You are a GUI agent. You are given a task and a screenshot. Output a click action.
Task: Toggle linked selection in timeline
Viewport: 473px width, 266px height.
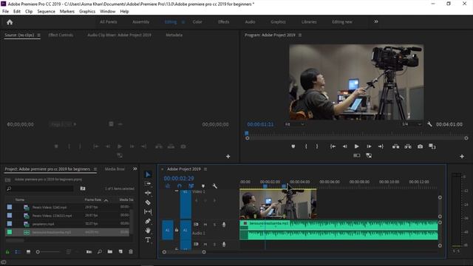pyautogui.click(x=191, y=186)
